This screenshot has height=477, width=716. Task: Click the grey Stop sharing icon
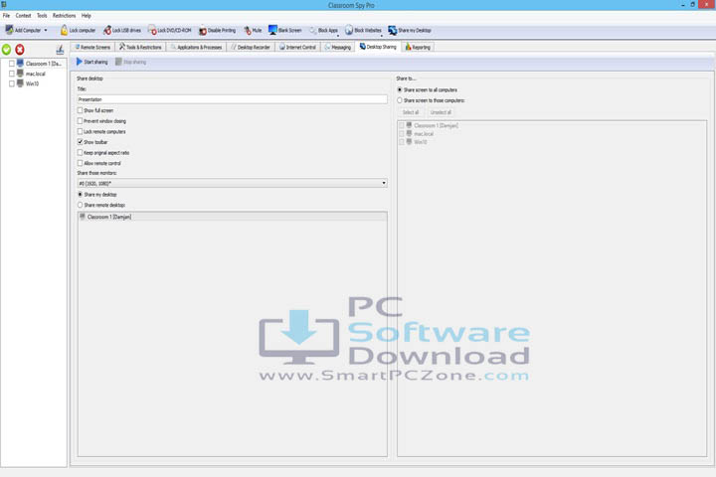click(118, 62)
